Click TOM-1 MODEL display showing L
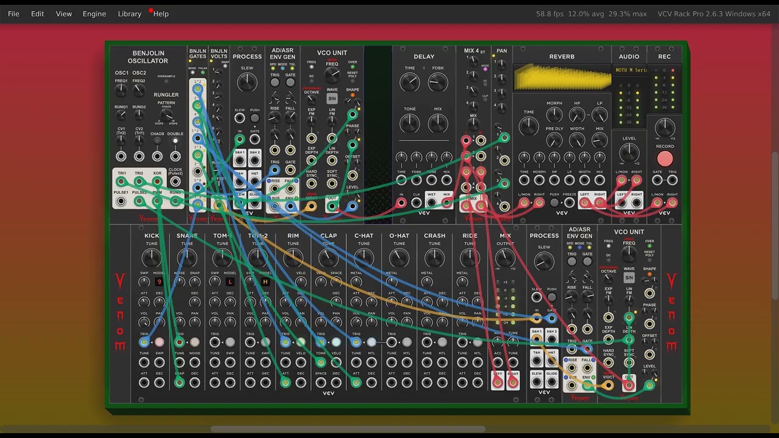 230,282
